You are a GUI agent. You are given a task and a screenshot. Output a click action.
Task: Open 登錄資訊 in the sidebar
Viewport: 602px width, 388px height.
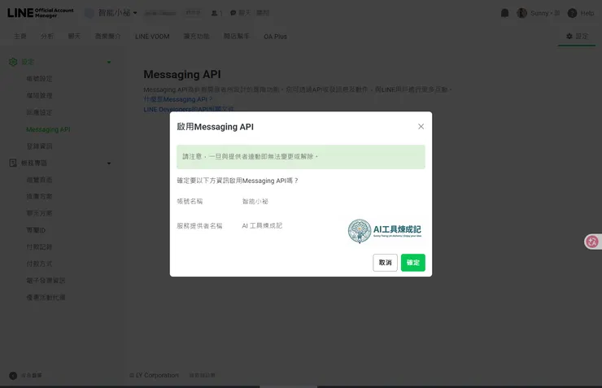39,146
